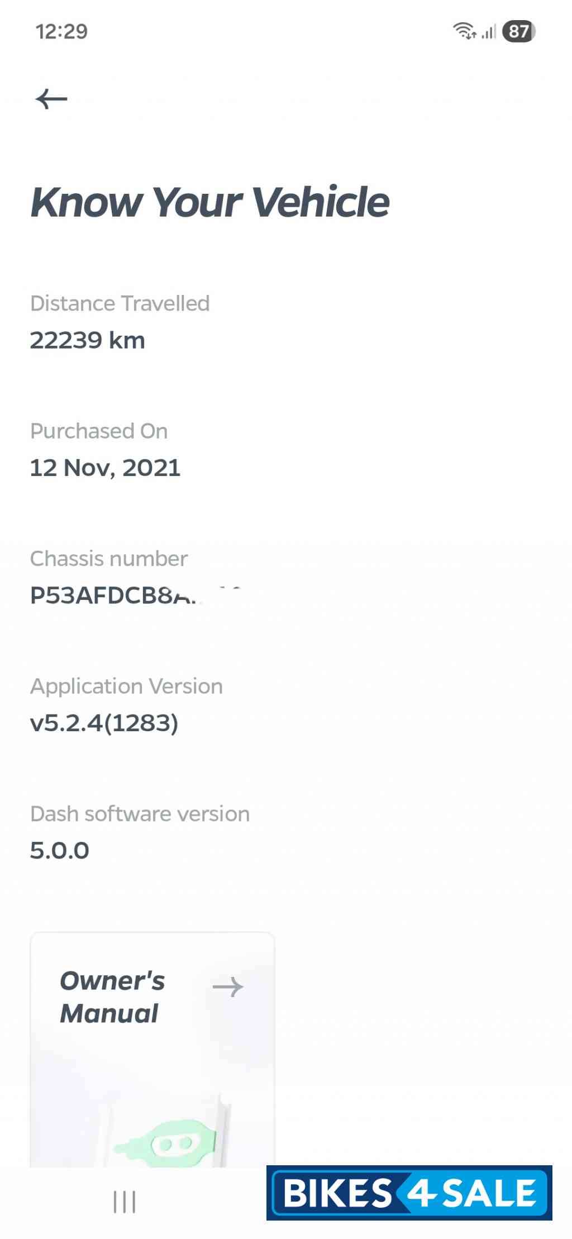Tap the Purchased On label

99,431
